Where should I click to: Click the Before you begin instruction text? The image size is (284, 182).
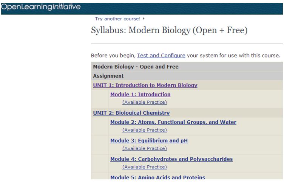click(186, 55)
